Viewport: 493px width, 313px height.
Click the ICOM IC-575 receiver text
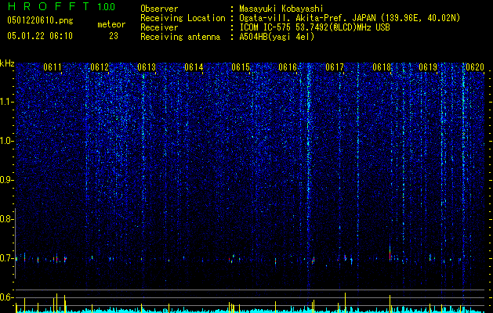314,27
